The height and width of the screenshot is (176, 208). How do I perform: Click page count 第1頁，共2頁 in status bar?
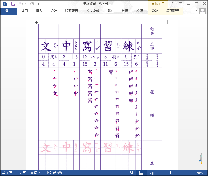pos(14,173)
